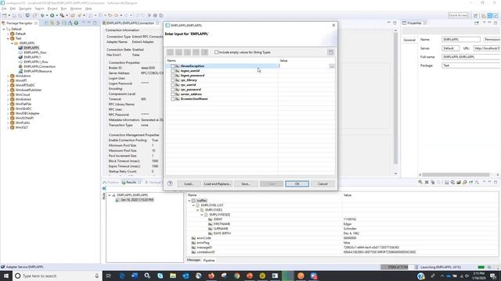Check the rpc_password checkbox

[172, 90]
